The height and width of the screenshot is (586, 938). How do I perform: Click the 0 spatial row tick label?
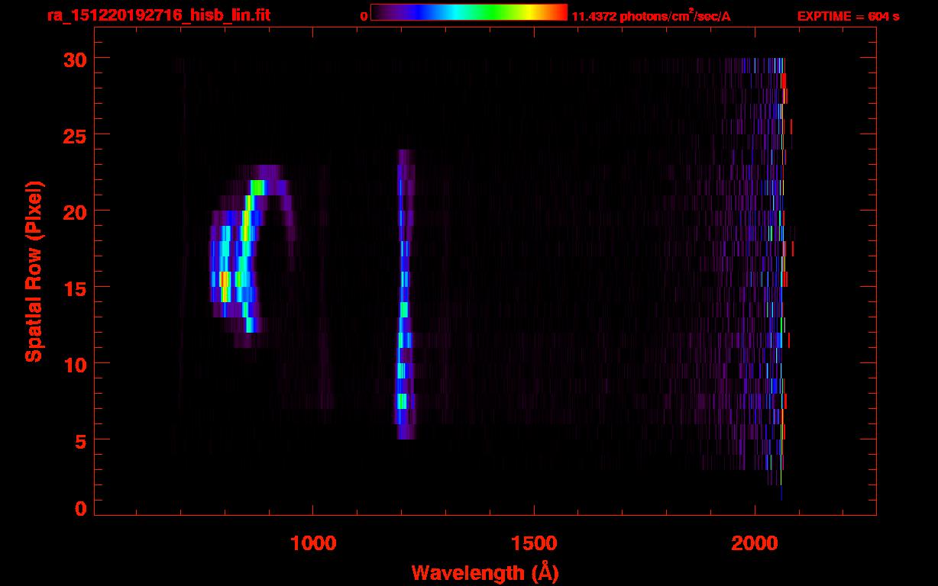[x=82, y=508]
